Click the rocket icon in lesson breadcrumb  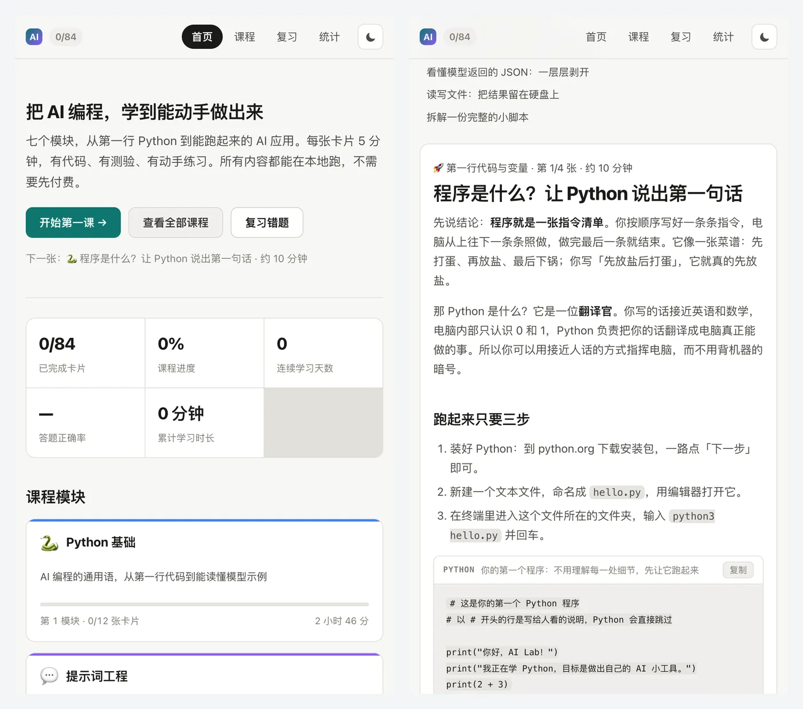(438, 168)
